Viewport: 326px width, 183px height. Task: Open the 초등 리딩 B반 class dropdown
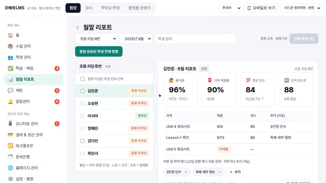click(96, 39)
